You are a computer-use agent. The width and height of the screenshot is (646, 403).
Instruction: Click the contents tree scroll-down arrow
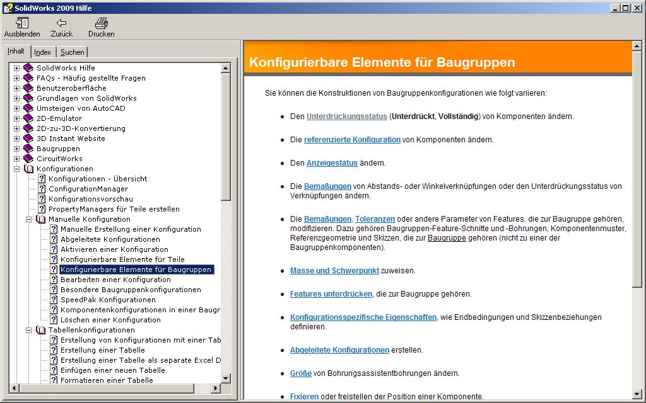225,378
